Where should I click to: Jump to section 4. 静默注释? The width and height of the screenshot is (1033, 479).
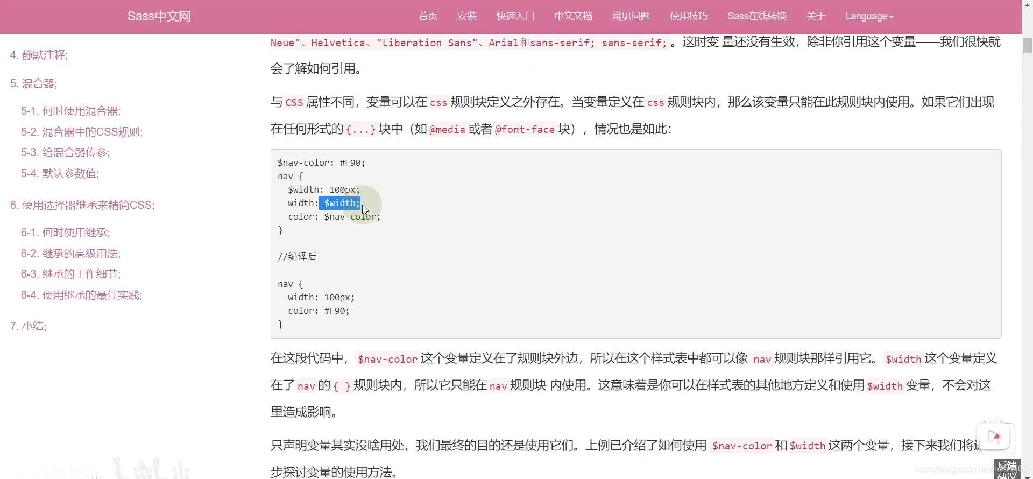coord(39,55)
